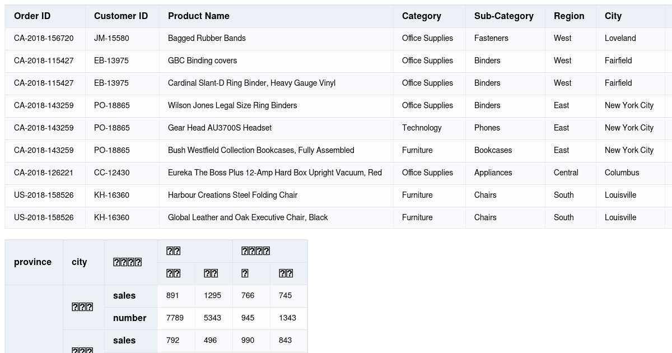Click the Gear Head AU3700S Headset cell

(220, 128)
